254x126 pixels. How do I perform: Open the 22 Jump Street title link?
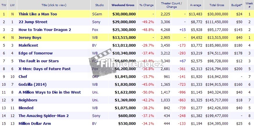pos(33,22)
